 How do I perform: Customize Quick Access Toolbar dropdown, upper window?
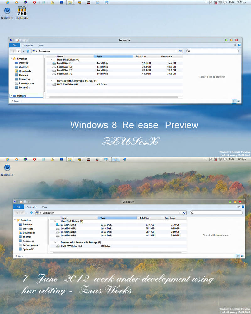[x=25, y=40]
